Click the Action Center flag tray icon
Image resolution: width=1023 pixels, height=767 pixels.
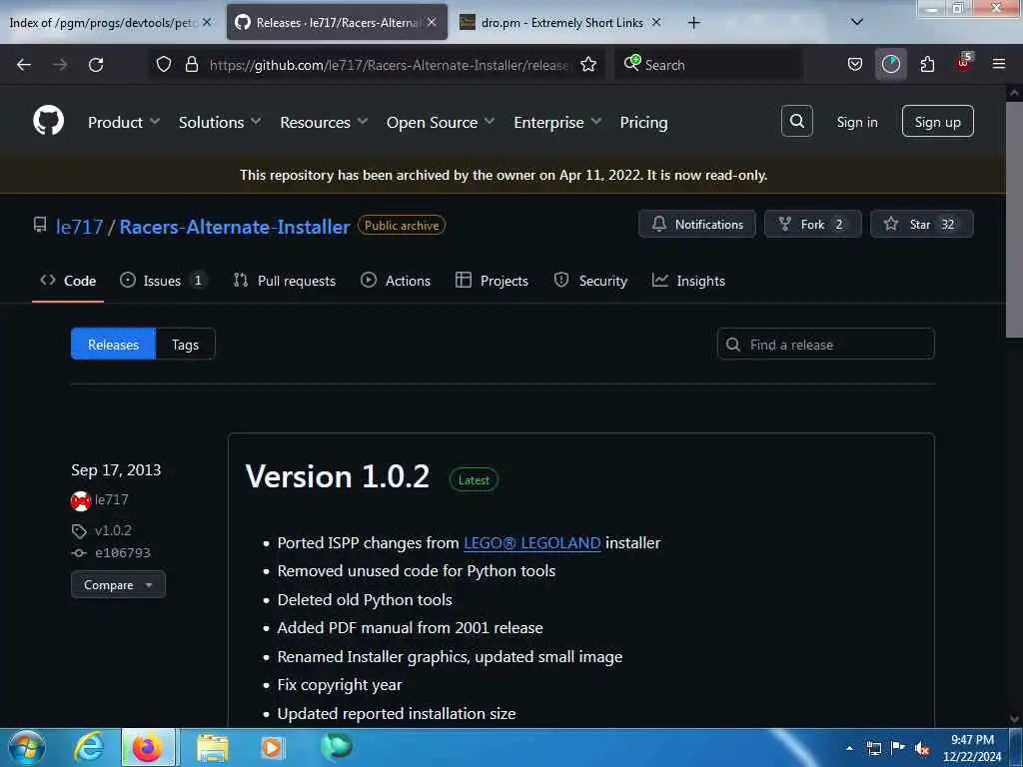click(x=898, y=748)
